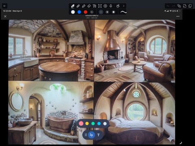Click the bedroom round window photo
This screenshot has width=195, height=146.
click(134, 113)
